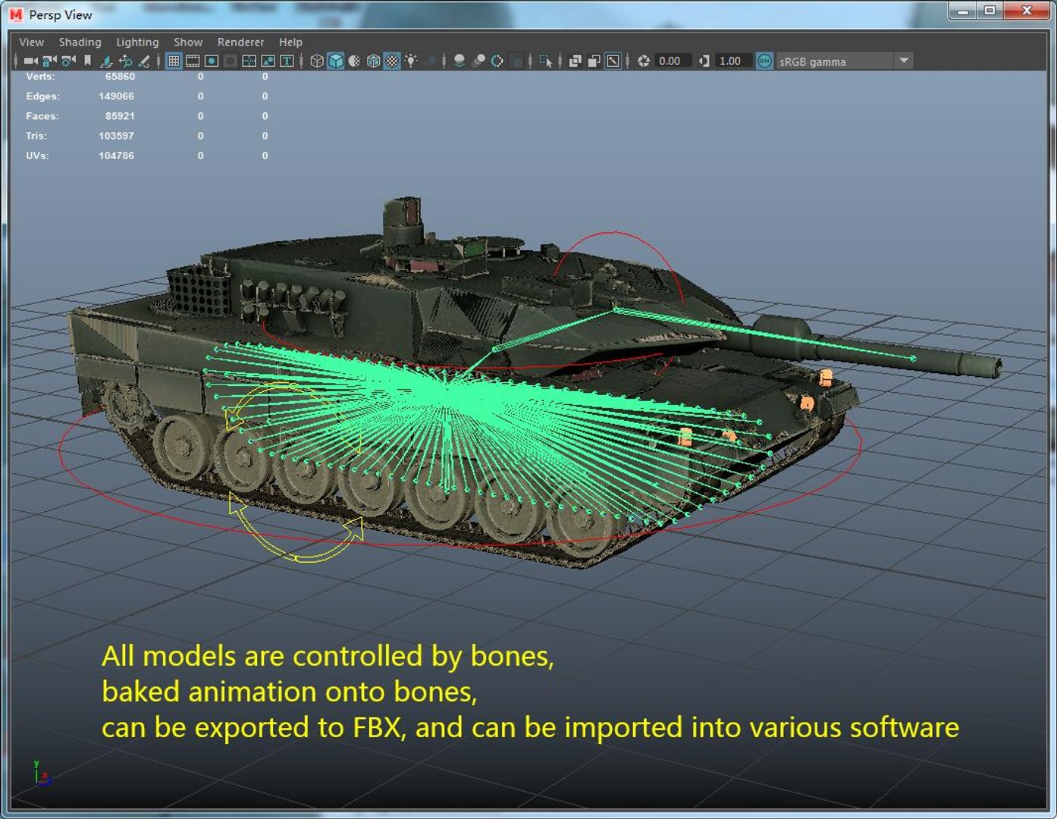Toggle the Film Gate icon
Screen dimensions: 1057x819
click(x=193, y=61)
